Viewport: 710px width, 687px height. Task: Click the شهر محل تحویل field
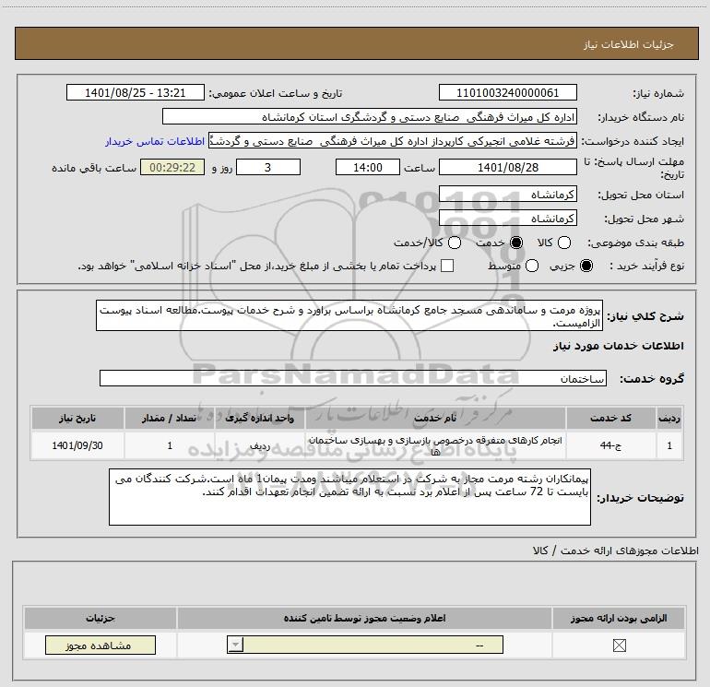(507, 218)
